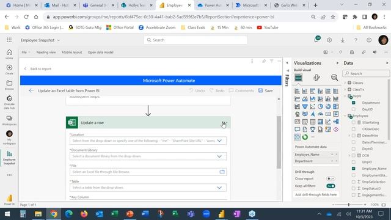391x220 pixels.
Task: Select the Power Automate visualization icon
Action: [297, 137]
